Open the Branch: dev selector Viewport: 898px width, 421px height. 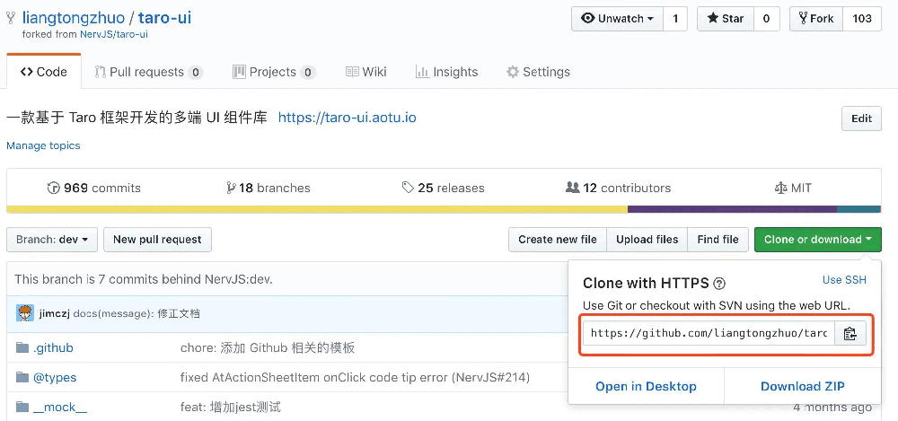[52, 240]
